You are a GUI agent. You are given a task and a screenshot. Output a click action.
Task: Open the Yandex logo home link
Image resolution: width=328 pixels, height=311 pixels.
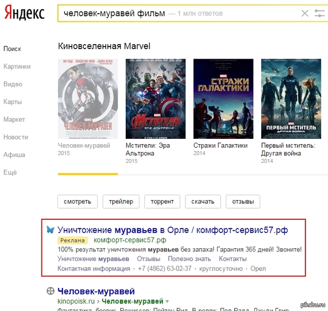coord(25,13)
